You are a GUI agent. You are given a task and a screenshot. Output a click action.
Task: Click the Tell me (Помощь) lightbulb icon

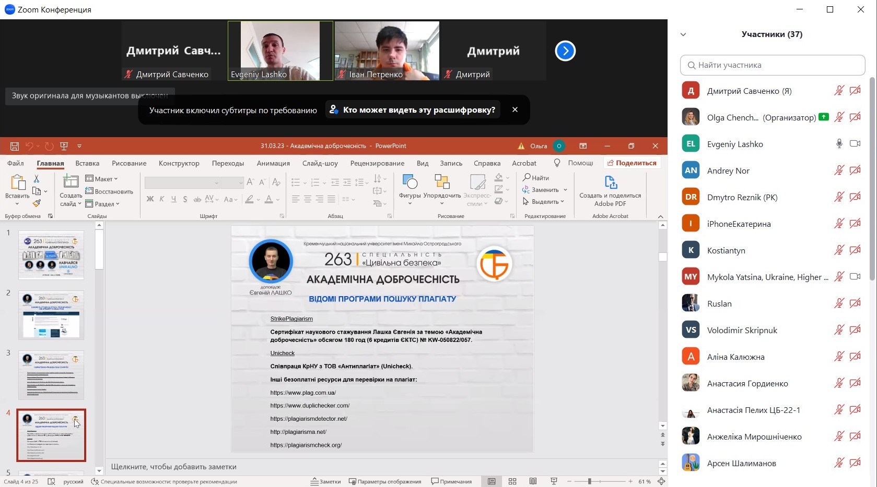click(x=557, y=163)
